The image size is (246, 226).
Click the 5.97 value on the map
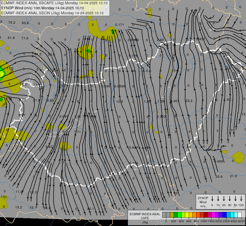[x=49, y=147]
